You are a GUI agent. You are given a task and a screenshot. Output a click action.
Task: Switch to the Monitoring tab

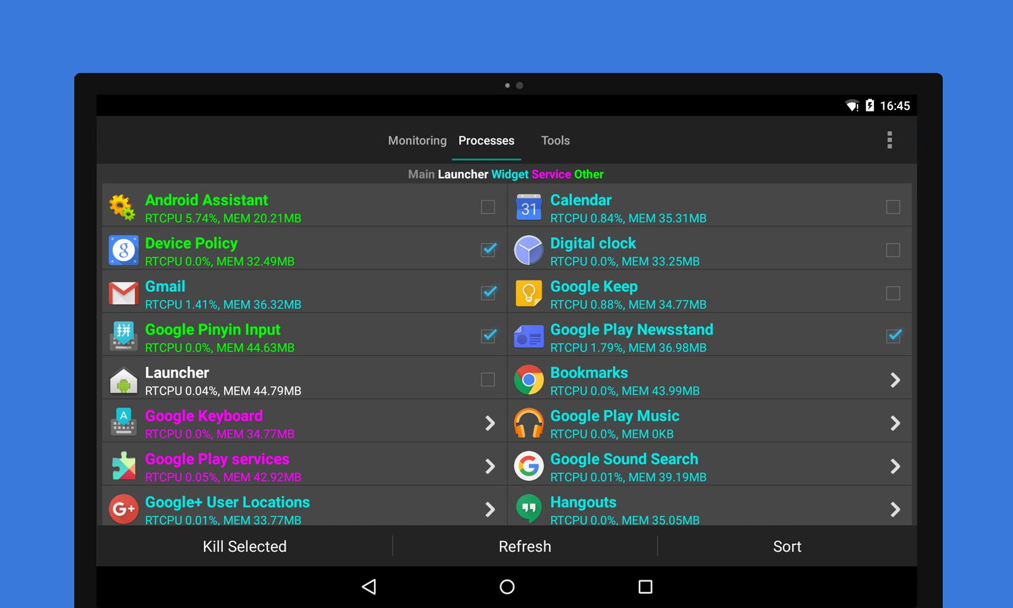(417, 141)
